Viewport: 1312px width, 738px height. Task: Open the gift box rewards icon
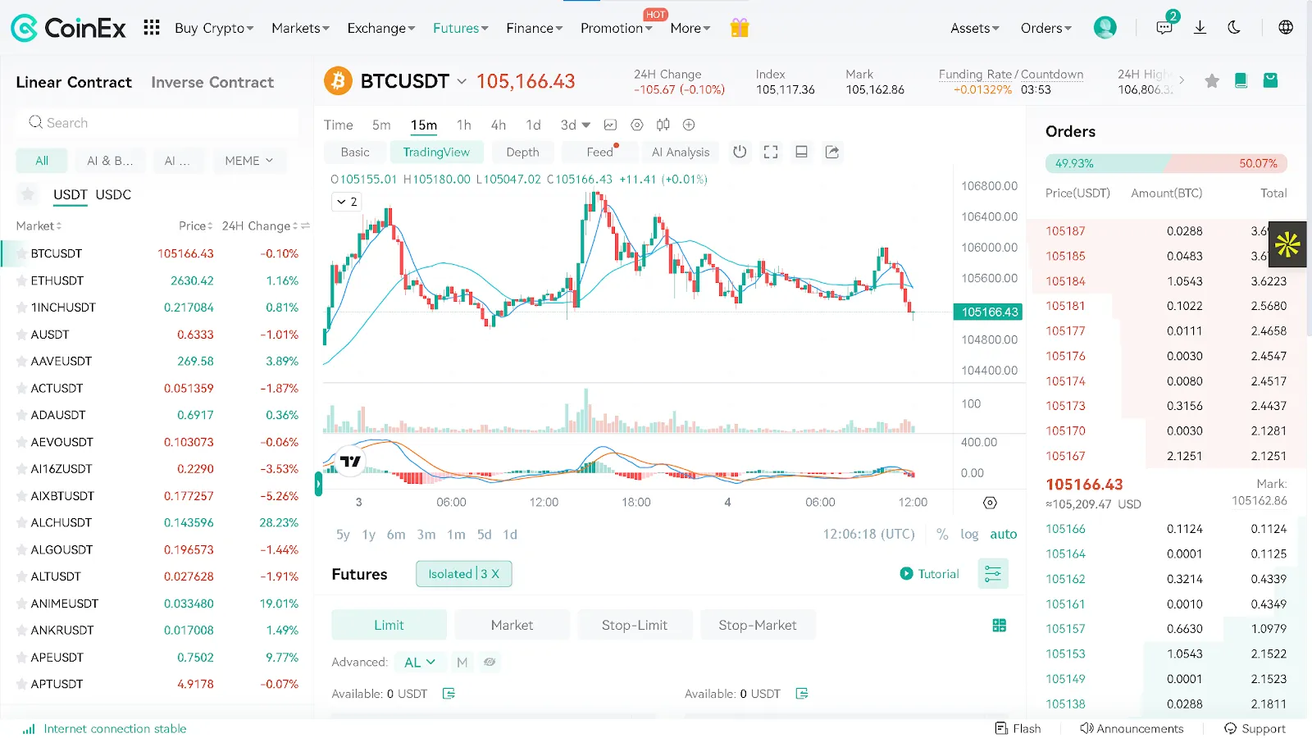pyautogui.click(x=740, y=28)
